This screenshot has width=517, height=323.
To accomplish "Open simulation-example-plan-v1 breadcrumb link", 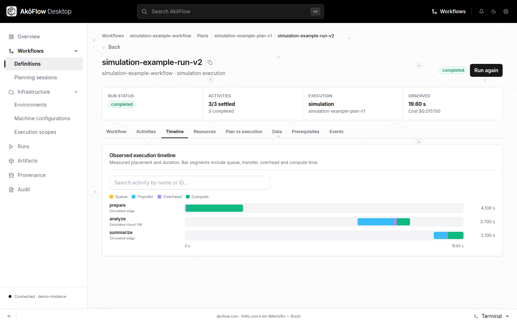I will [x=243, y=36].
